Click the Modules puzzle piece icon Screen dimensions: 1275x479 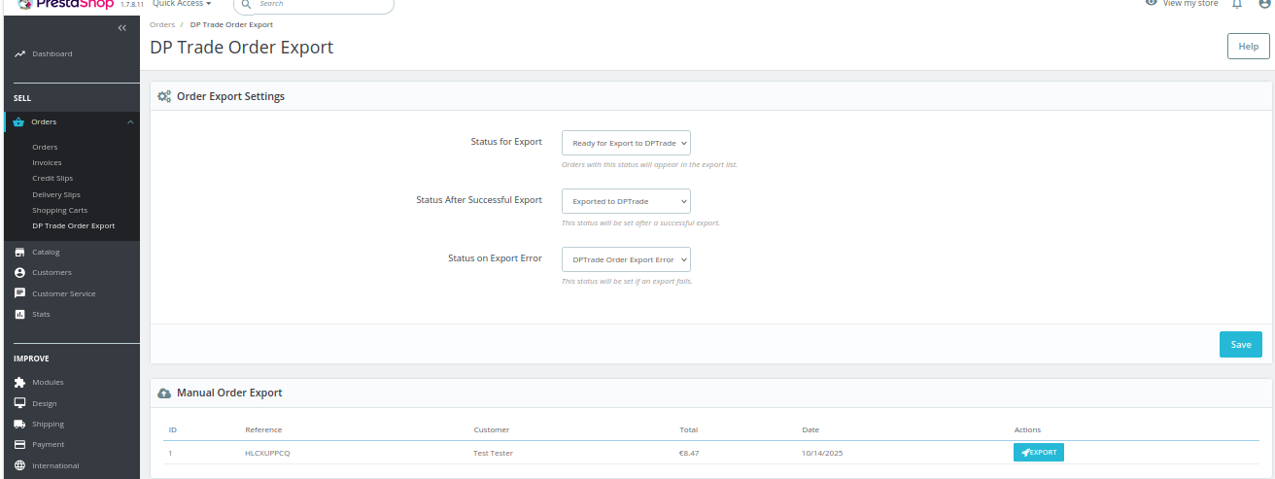point(19,383)
